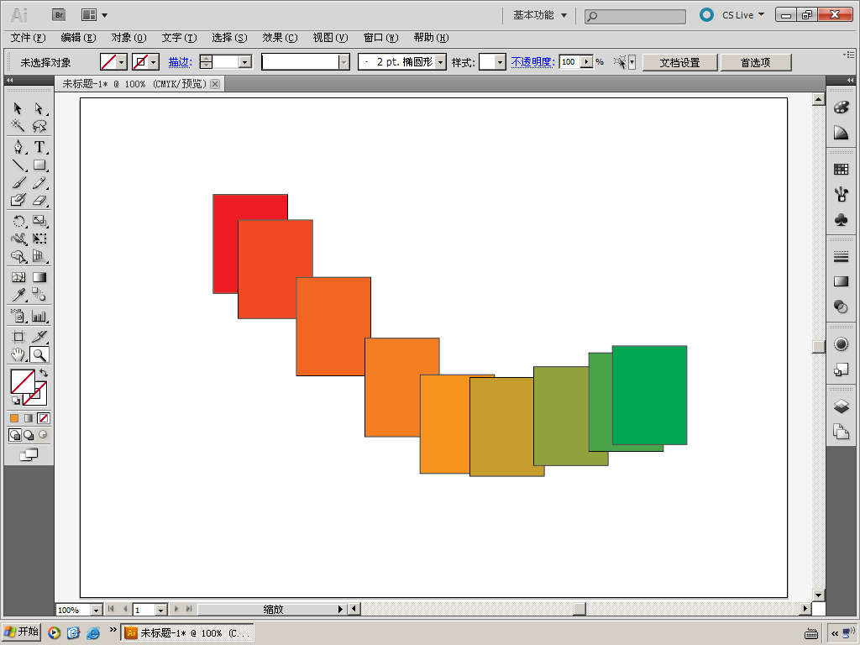
Task: Select the Warp tool
Action: [18, 239]
